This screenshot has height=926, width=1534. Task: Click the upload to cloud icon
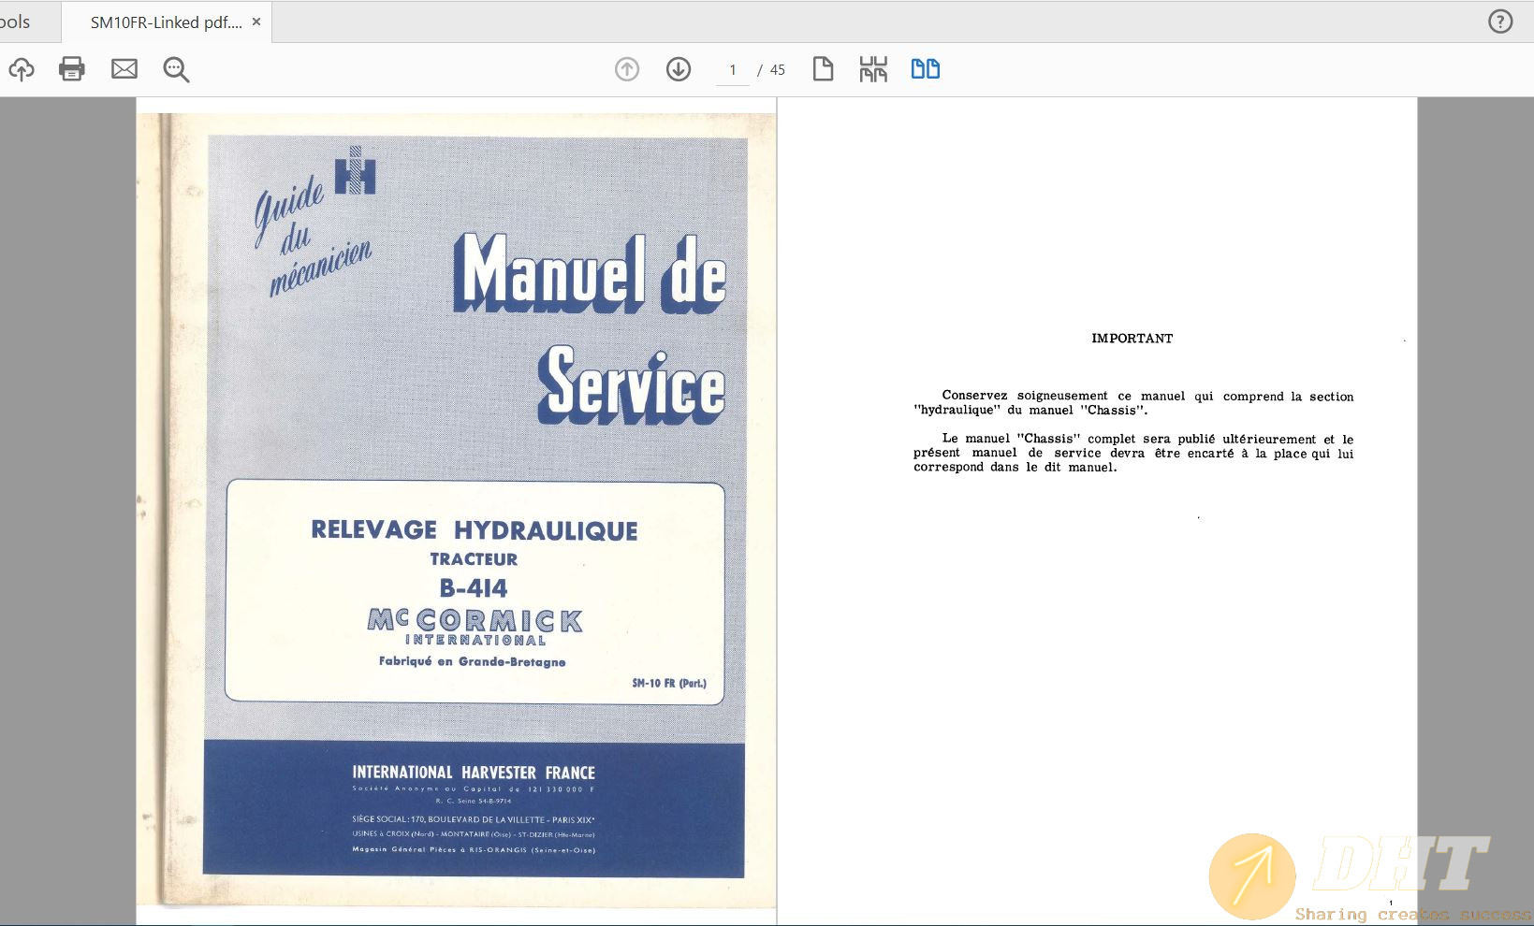coord(22,69)
